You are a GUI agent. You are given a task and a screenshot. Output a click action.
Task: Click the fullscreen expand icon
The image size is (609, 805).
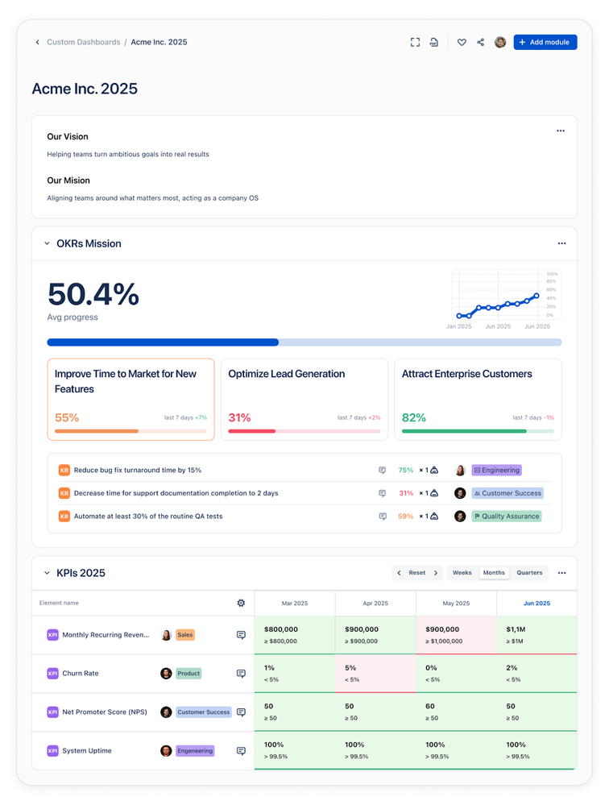tap(415, 42)
